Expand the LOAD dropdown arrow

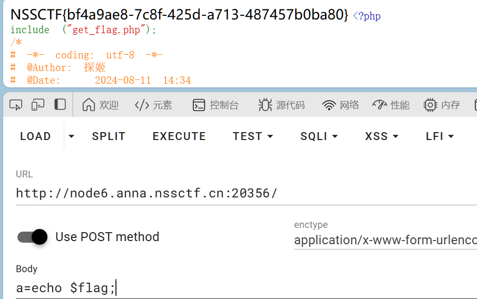pos(72,136)
